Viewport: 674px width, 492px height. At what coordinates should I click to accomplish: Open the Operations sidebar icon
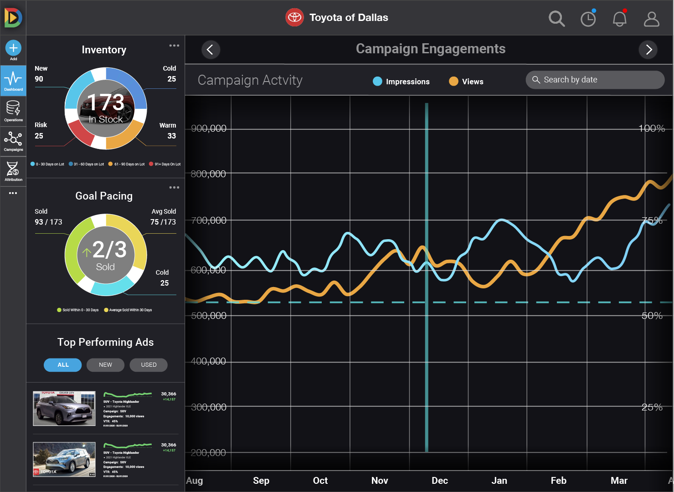click(x=13, y=111)
